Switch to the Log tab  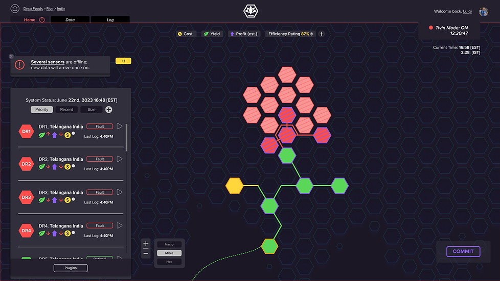110,20
